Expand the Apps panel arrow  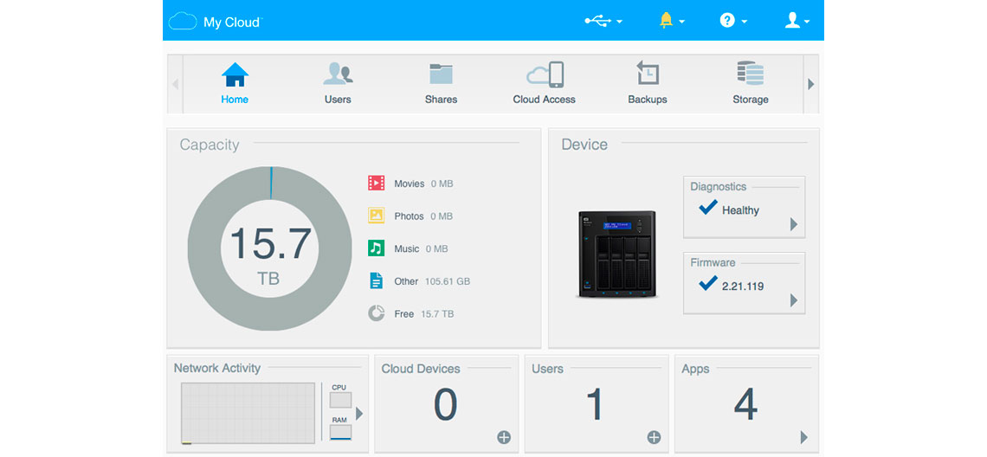pyautogui.click(x=803, y=437)
